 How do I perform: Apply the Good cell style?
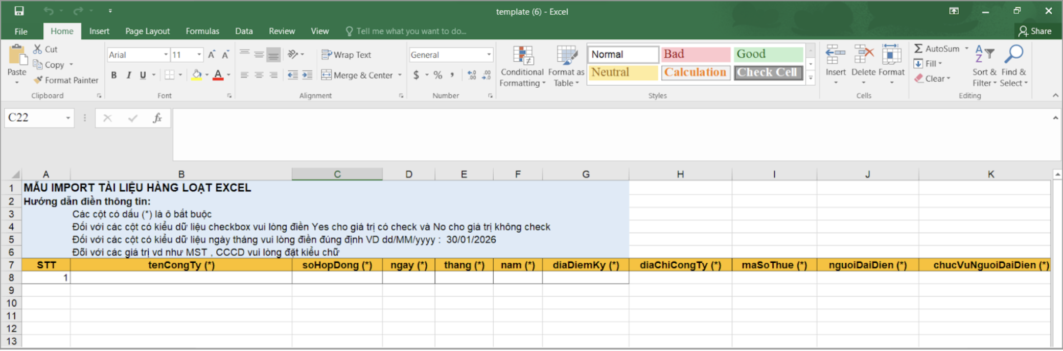click(769, 54)
